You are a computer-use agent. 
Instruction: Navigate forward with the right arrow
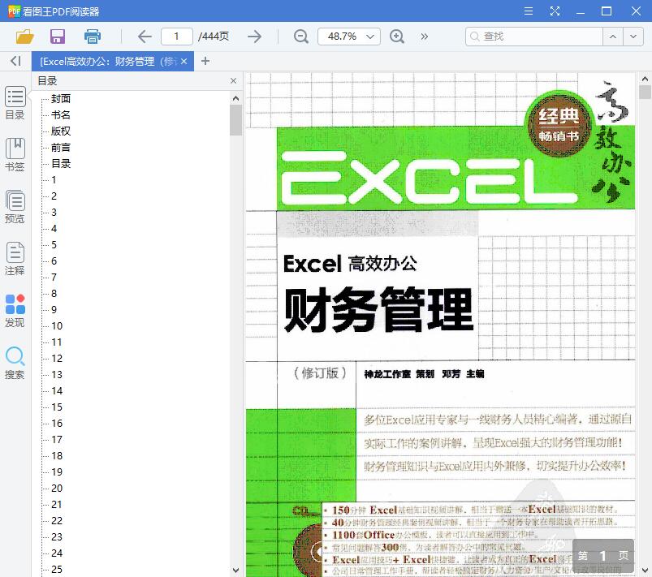pos(254,37)
